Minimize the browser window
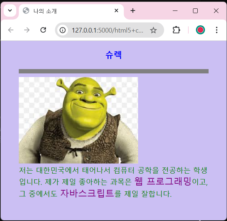The image size is (227, 221). pos(175,11)
